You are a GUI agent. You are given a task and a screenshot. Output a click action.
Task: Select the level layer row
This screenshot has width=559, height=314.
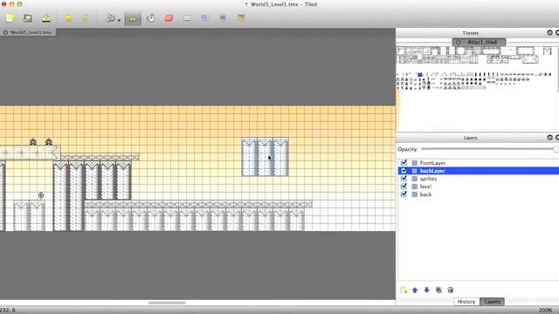pyautogui.click(x=478, y=186)
